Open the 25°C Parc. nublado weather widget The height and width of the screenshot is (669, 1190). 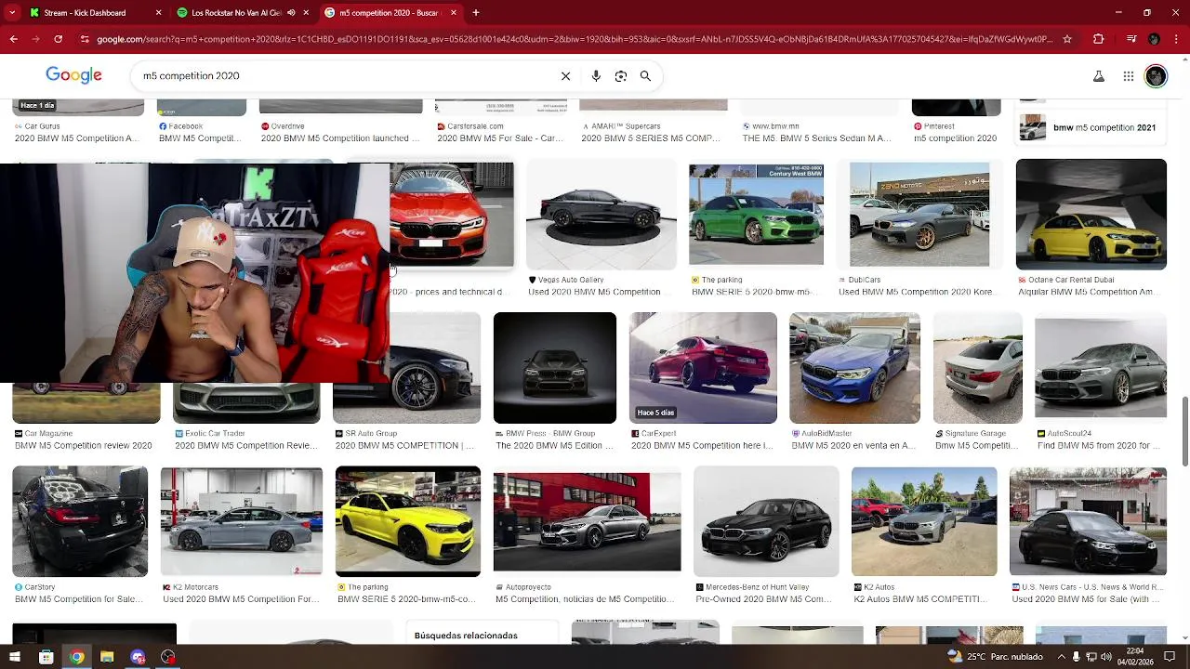tap(997, 657)
